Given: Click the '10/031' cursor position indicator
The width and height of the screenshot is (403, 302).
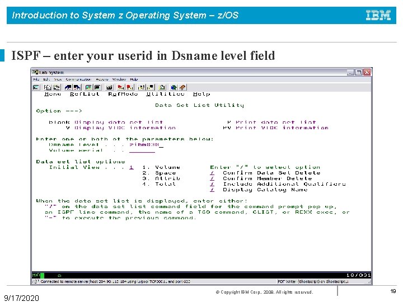Looking at the screenshot, I should pos(358,275).
